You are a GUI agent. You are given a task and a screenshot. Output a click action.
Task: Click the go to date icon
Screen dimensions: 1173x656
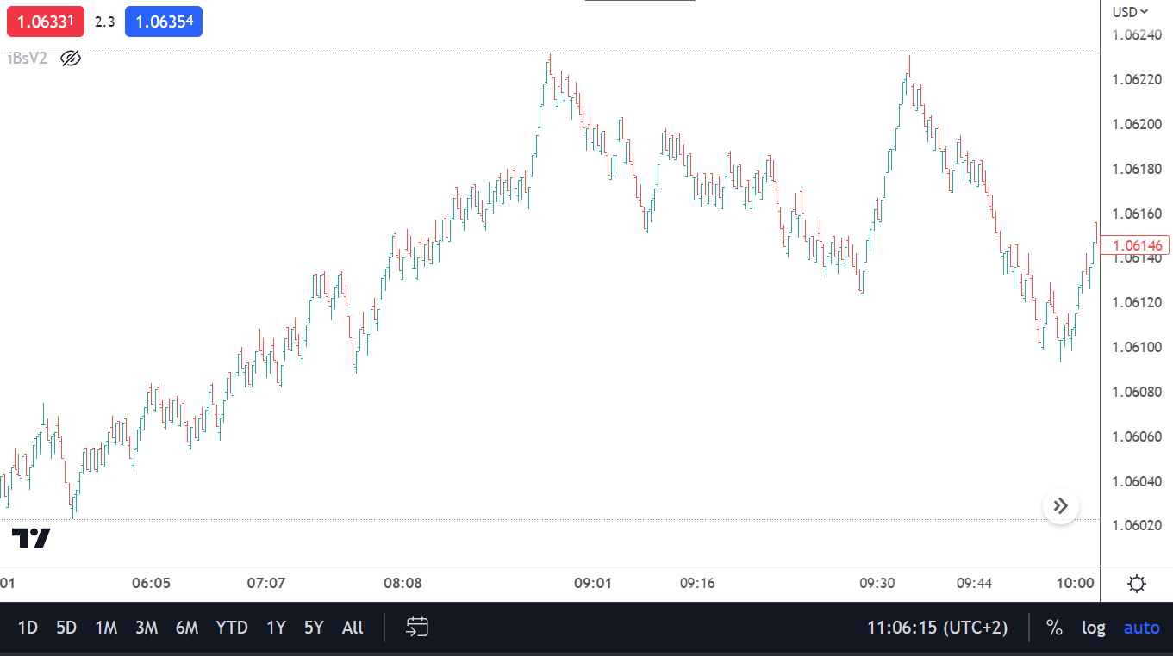pos(418,628)
